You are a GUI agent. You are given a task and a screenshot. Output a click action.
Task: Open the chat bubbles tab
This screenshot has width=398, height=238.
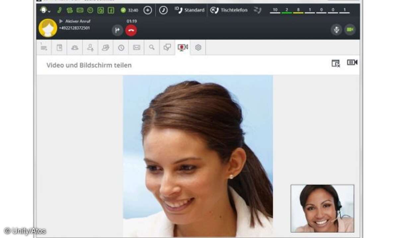167,48
